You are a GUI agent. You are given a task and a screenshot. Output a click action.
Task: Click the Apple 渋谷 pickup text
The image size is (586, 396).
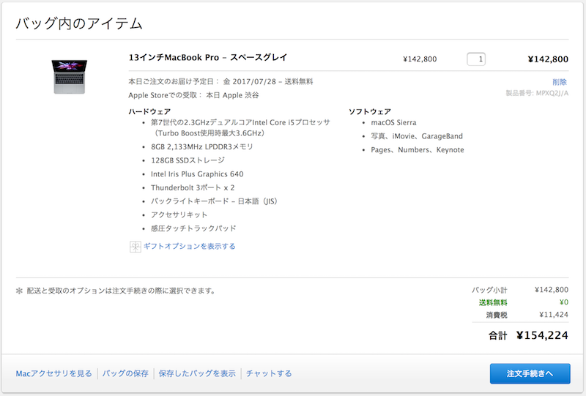[x=240, y=95]
